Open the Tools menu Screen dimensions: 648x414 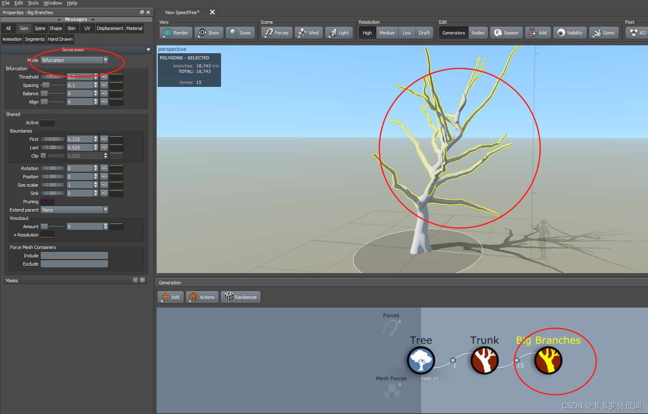[x=33, y=3]
